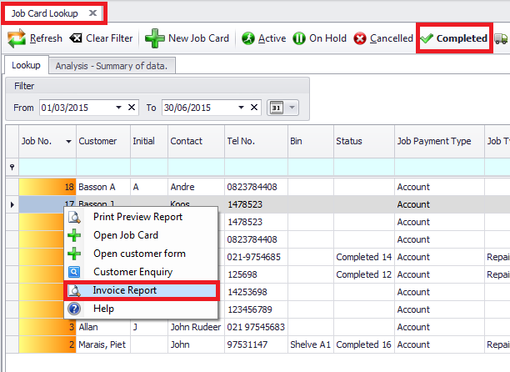Click the green plus beside Open customer form
510x372 pixels.
coord(74,254)
